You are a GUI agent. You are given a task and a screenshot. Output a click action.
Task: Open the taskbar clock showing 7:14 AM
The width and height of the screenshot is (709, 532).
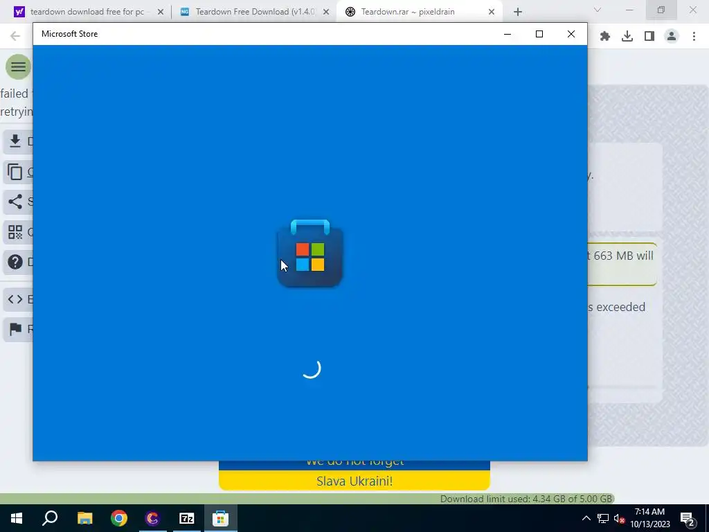[x=649, y=518]
